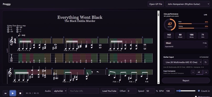Increase input transpose with plus button
This screenshot has height=97, width=212.
(x=206, y=72)
